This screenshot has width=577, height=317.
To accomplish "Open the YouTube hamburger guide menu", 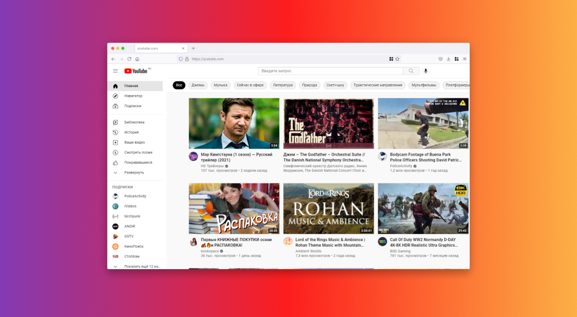I will [x=115, y=71].
